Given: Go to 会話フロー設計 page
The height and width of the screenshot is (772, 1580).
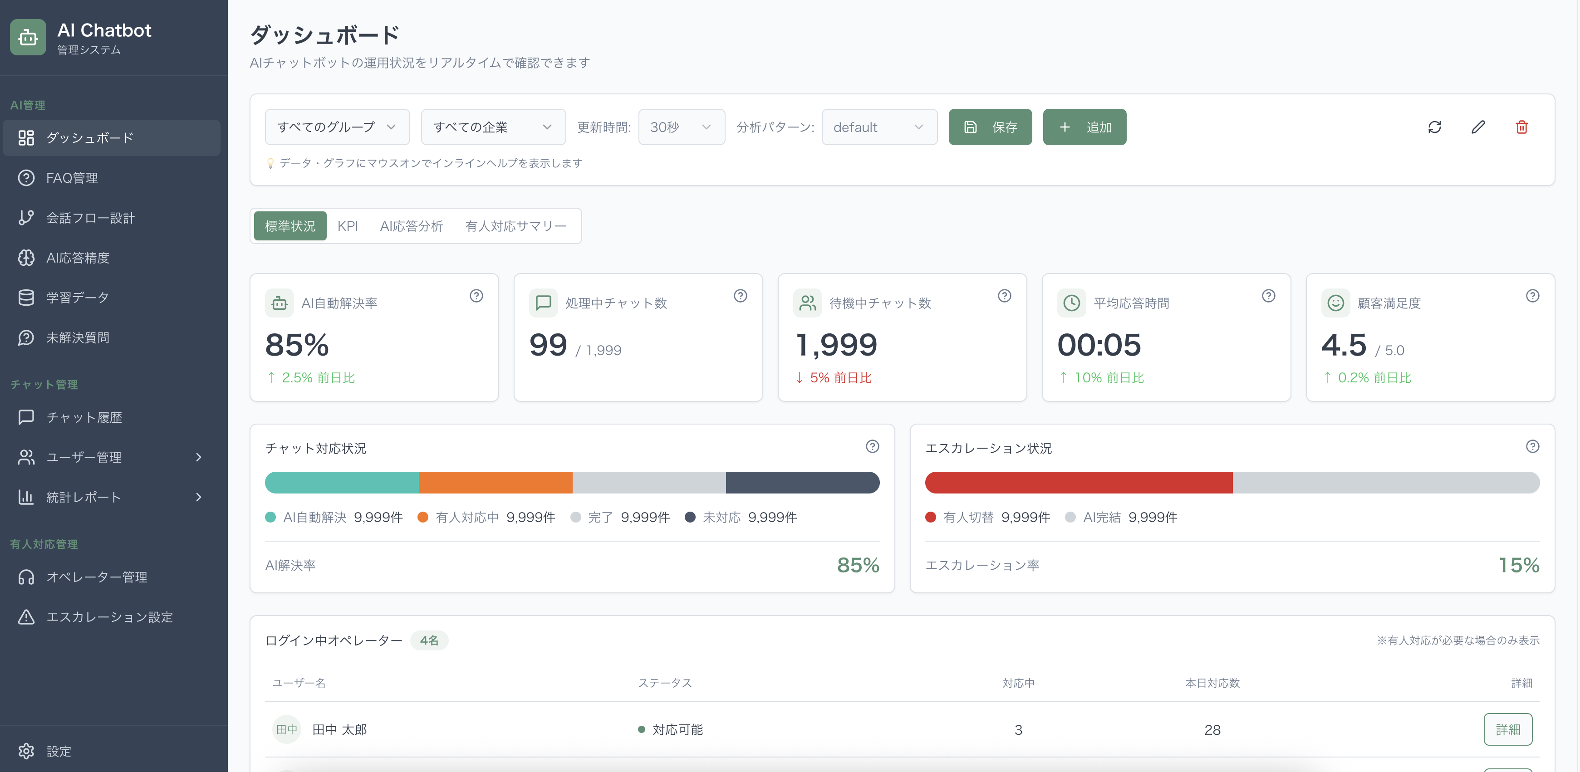Looking at the screenshot, I should pos(112,218).
